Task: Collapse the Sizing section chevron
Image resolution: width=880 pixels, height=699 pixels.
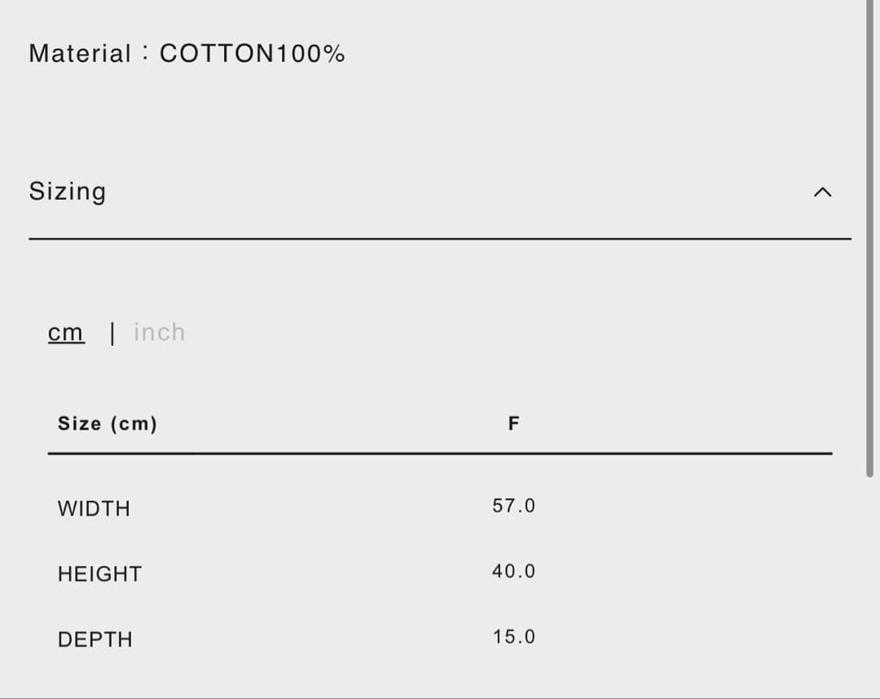Action: (822, 192)
